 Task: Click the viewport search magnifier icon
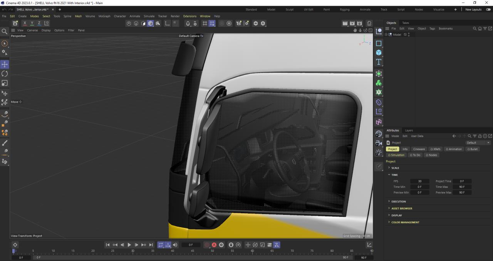[x=5, y=32]
